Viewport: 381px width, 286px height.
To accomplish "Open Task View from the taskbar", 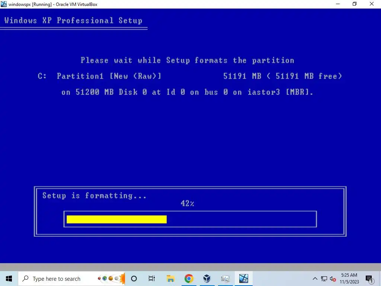I will pyautogui.click(x=152, y=279).
